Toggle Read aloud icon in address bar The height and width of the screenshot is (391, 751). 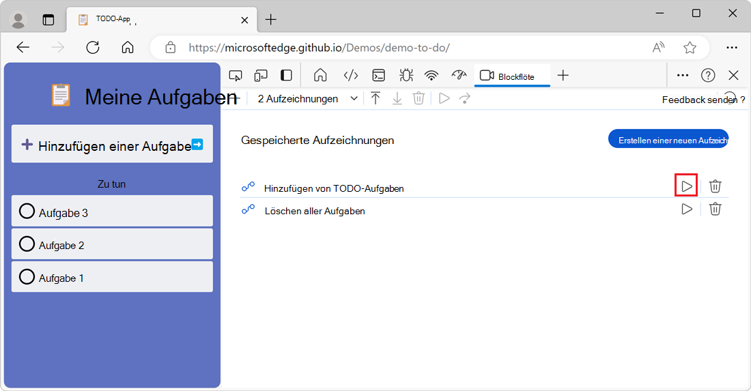pyautogui.click(x=659, y=47)
